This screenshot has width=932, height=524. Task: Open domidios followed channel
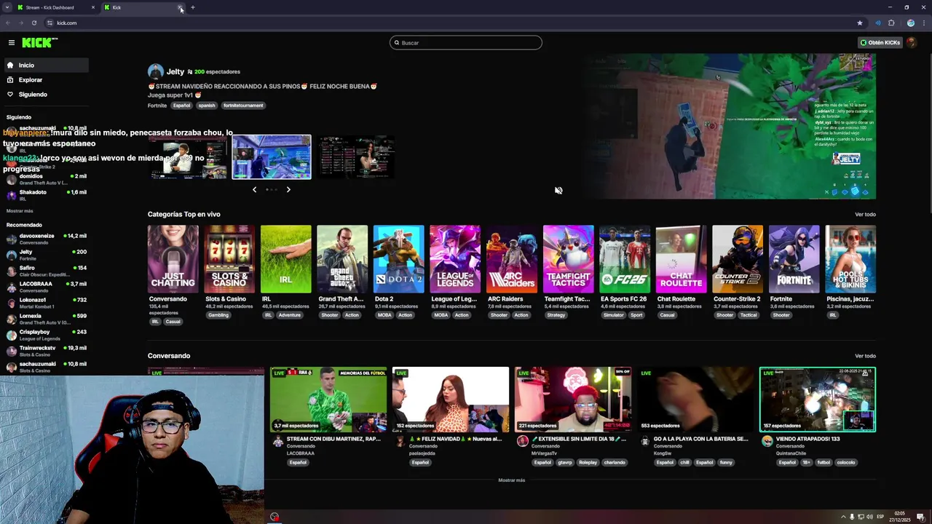click(47, 179)
